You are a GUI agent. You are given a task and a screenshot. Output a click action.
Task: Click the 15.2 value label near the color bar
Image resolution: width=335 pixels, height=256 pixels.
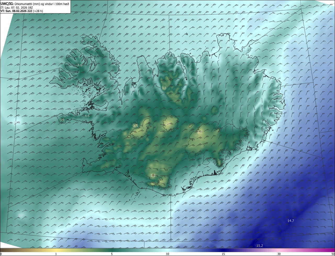260,246
